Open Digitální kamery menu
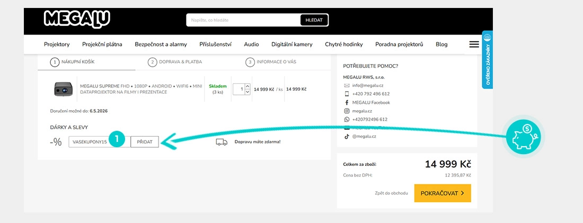583x223 pixels. [x=292, y=44]
